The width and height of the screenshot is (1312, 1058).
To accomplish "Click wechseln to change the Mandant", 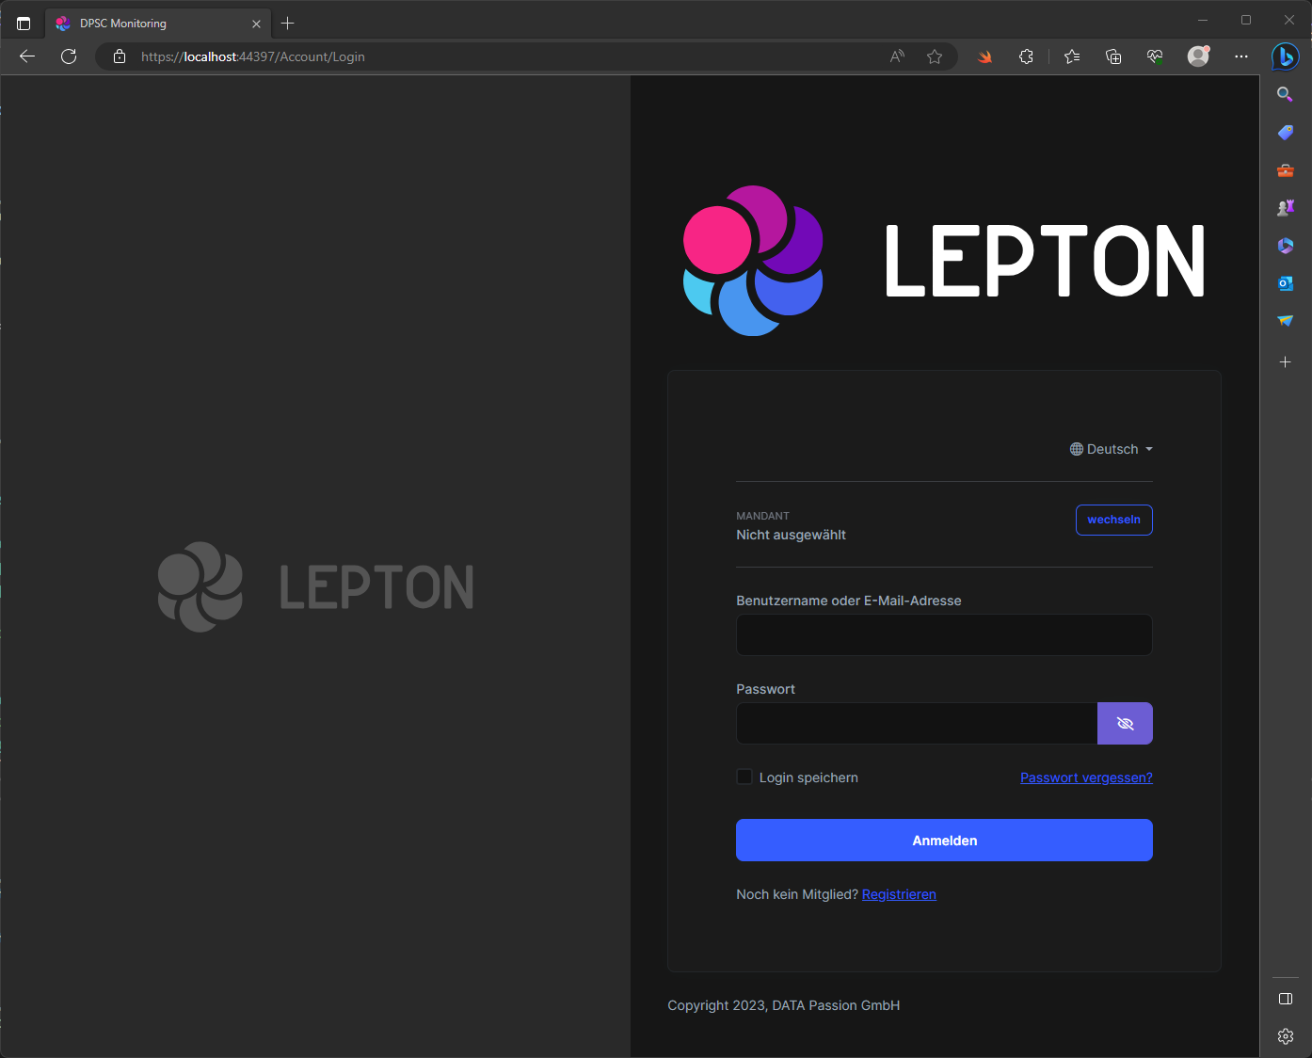I will tap(1113, 520).
